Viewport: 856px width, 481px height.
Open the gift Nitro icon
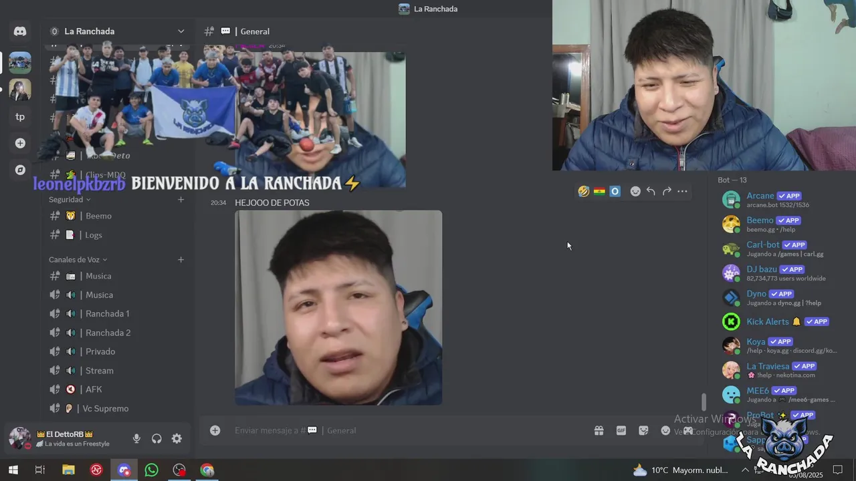coord(599,431)
